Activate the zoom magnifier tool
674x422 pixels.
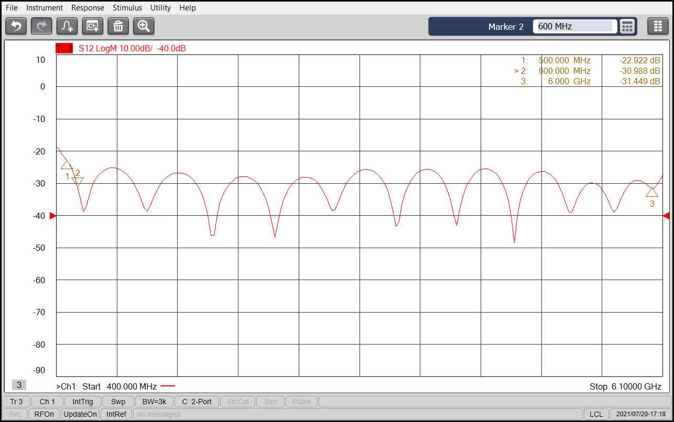coord(144,26)
